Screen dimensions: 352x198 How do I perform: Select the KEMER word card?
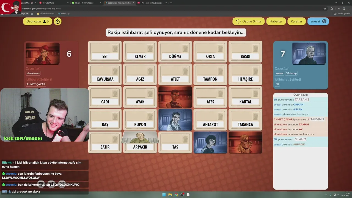(x=140, y=52)
